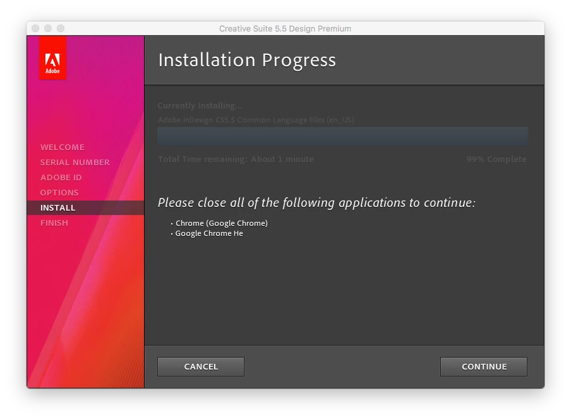Screen dimensions: 571x420
Task: Select the FINISH step
Action: click(x=54, y=223)
